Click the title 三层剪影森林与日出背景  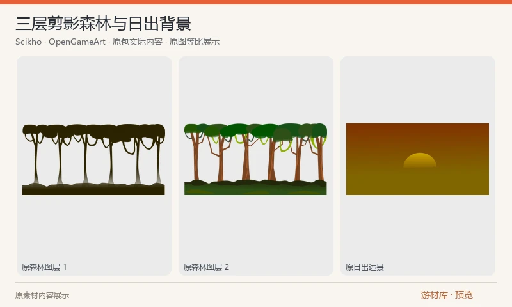103,24
